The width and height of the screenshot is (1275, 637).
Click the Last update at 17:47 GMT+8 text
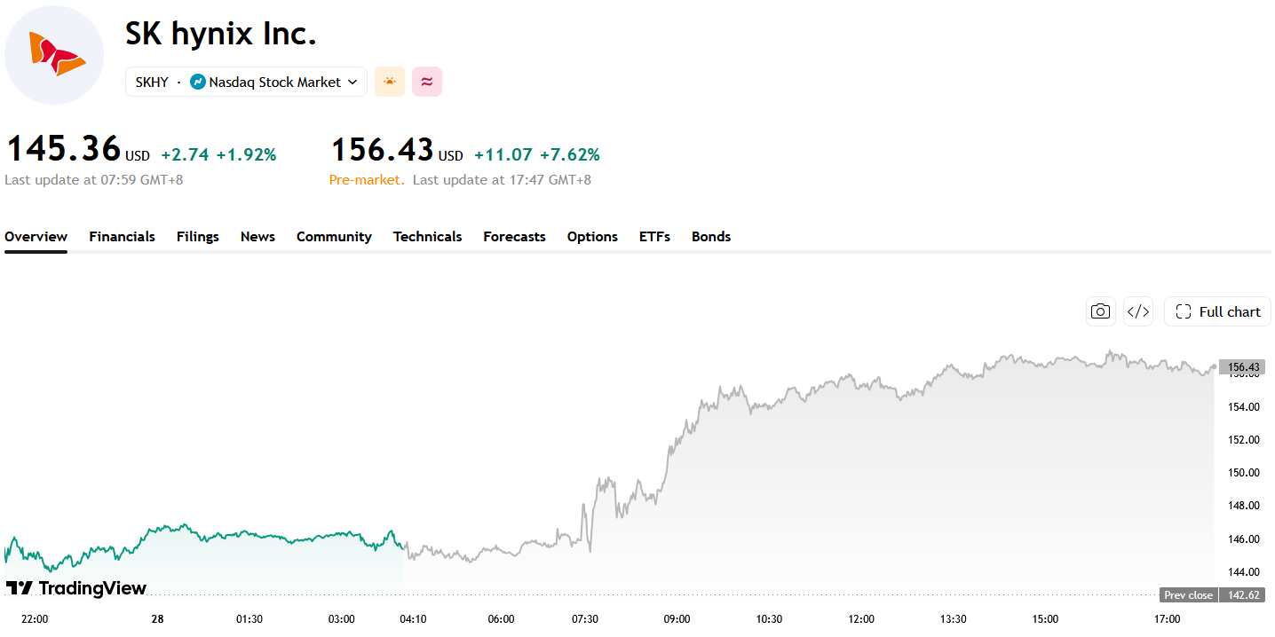[502, 180]
